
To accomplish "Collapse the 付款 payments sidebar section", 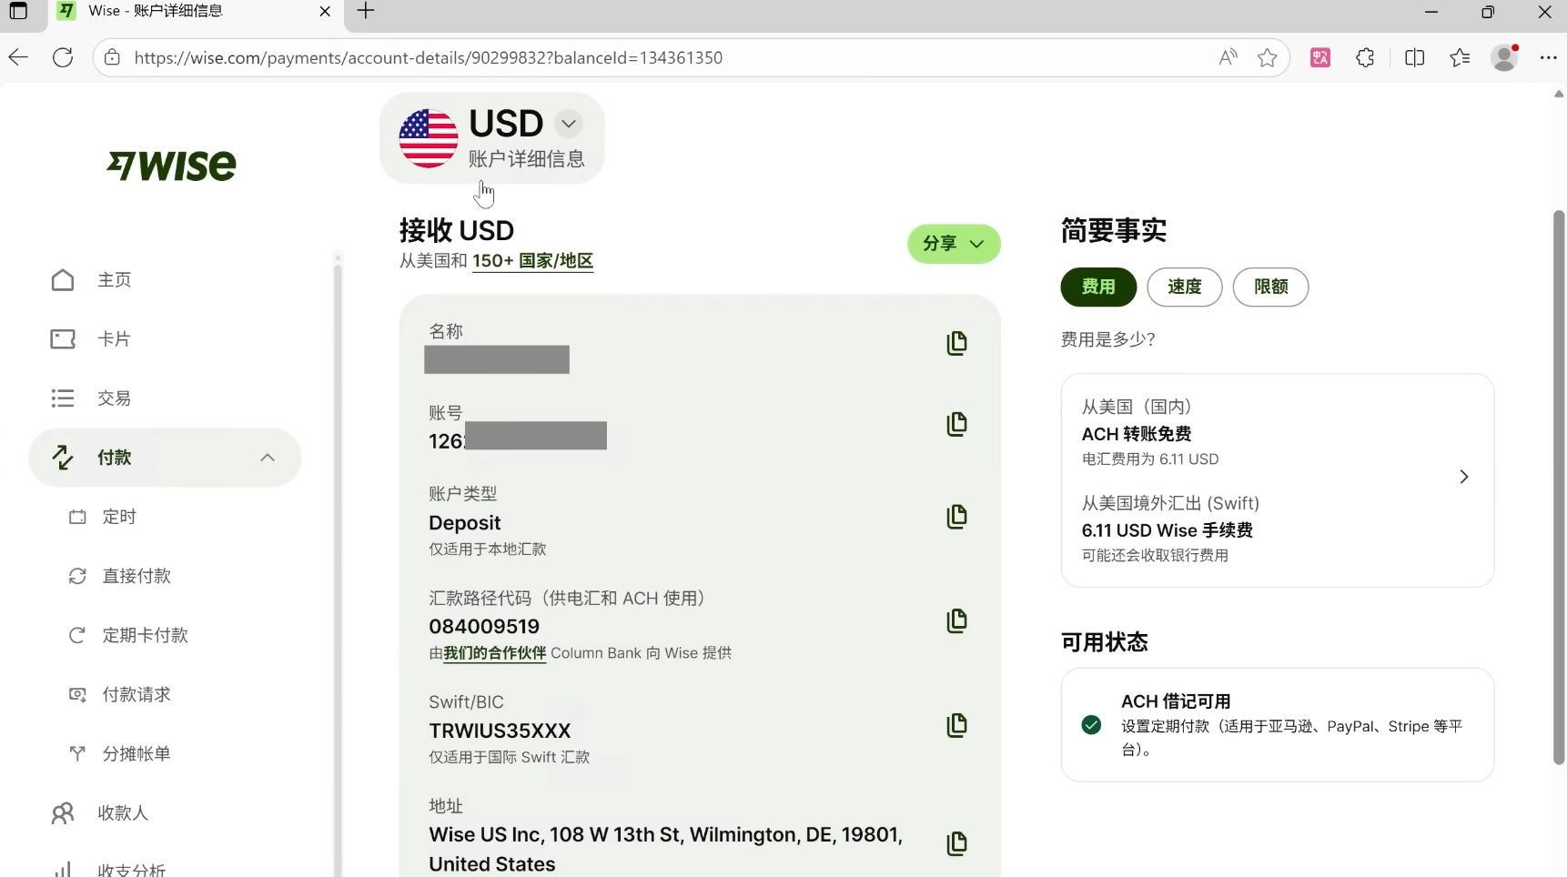I will 268,458.
